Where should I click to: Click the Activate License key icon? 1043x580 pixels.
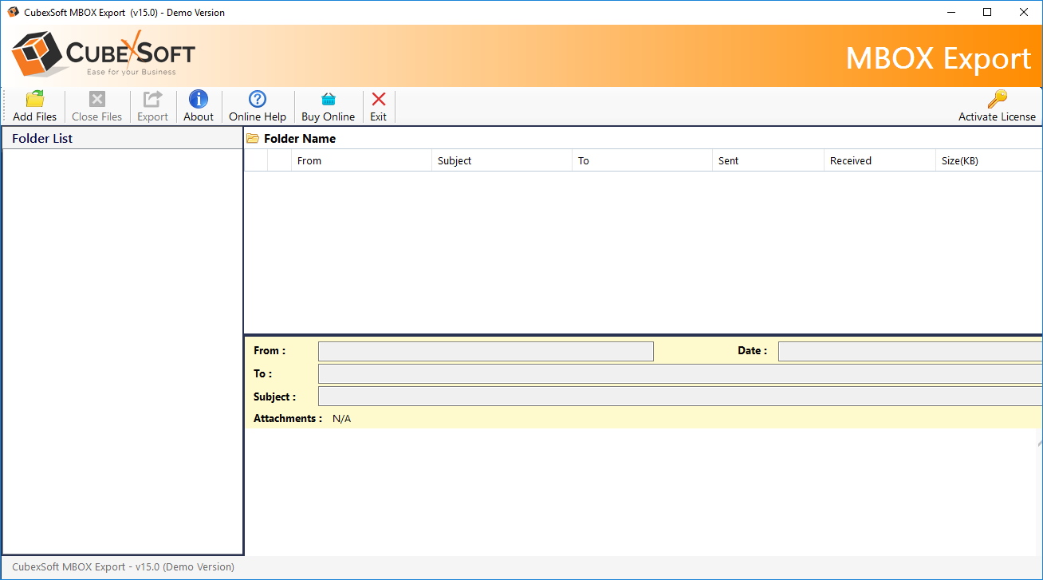pos(997,99)
